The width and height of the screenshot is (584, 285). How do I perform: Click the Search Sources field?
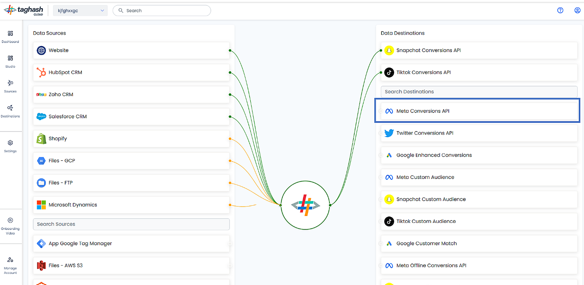131,224
